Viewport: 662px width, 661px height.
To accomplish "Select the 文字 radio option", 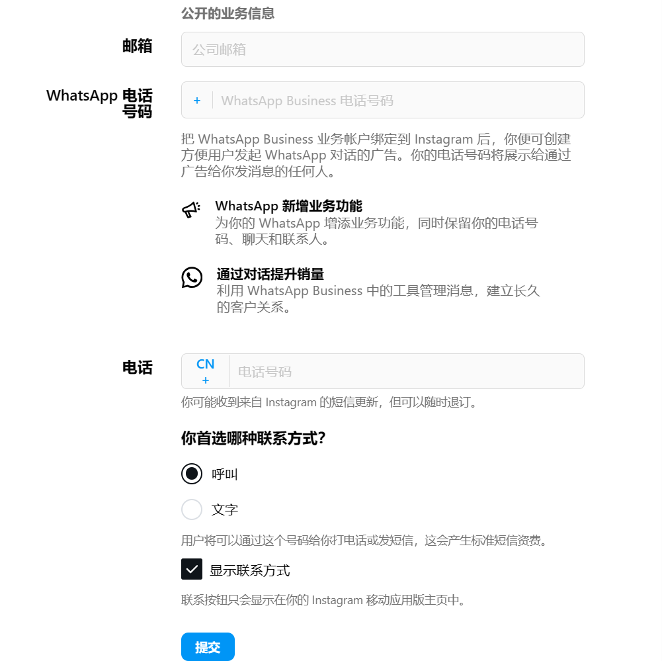I will pyautogui.click(x=192, y=509).
